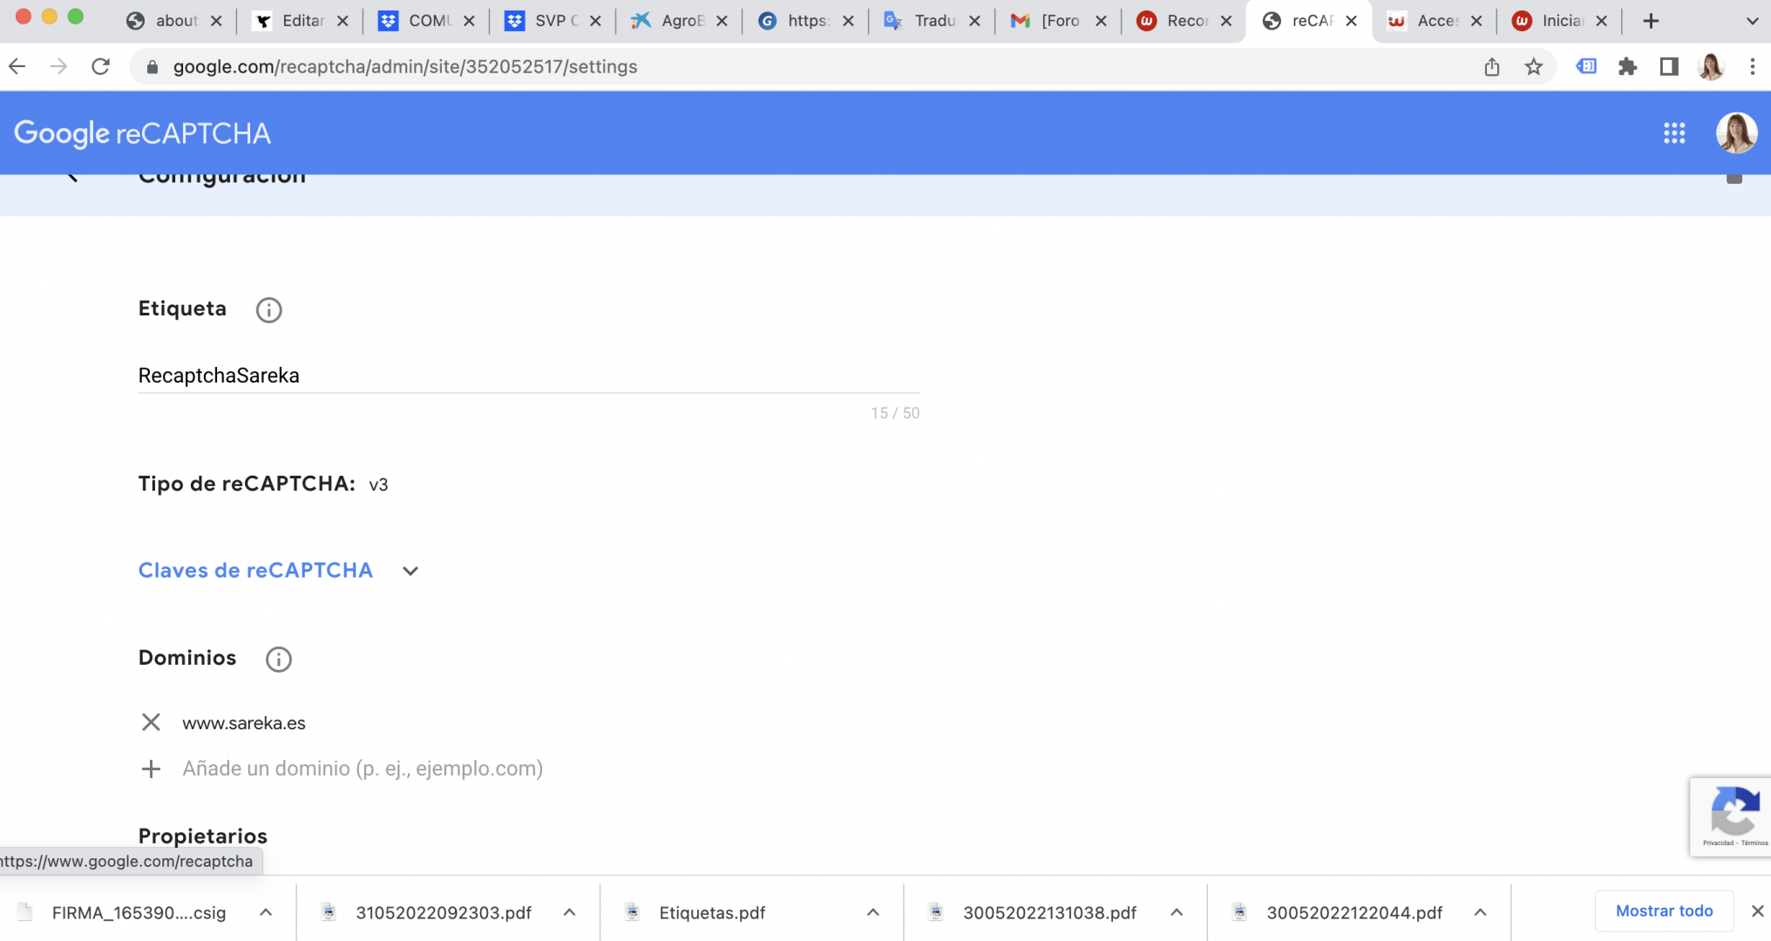Expand Claves de reCAPTCHA section
Viewport: 1771px width, 941px height.
[x=411, y=572]
